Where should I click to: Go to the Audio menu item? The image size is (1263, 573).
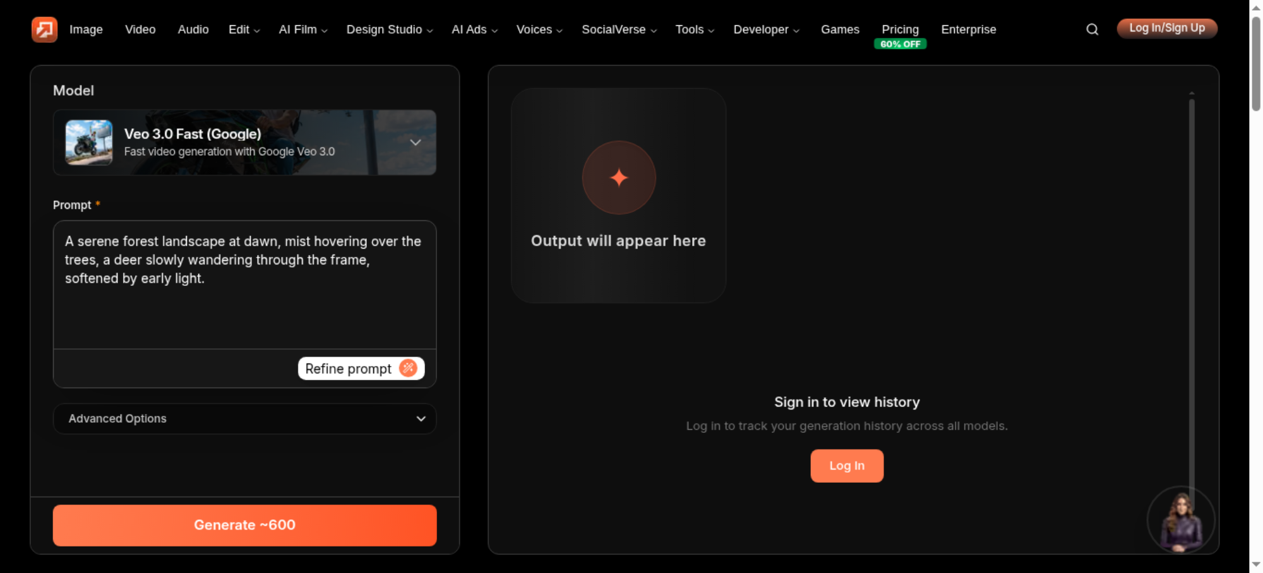193,29
